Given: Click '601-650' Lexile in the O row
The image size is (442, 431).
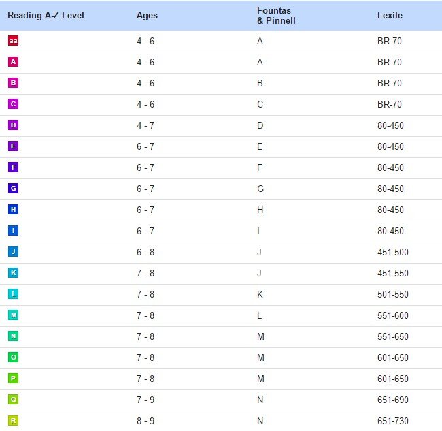Looking at the screenshot, I should pos(393,357).
